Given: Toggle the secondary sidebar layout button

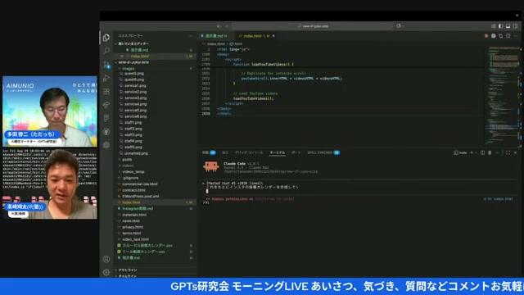Looking at the screenshot, I should click(x=515, y=26).
